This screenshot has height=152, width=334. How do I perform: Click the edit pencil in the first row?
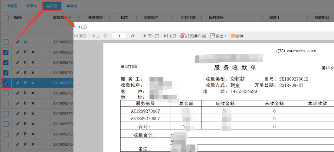(18, 42)
